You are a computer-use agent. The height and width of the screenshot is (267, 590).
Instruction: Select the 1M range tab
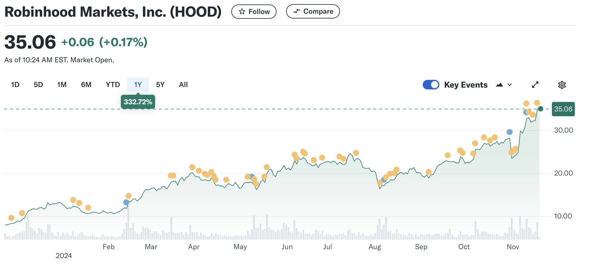pos(62,85)
